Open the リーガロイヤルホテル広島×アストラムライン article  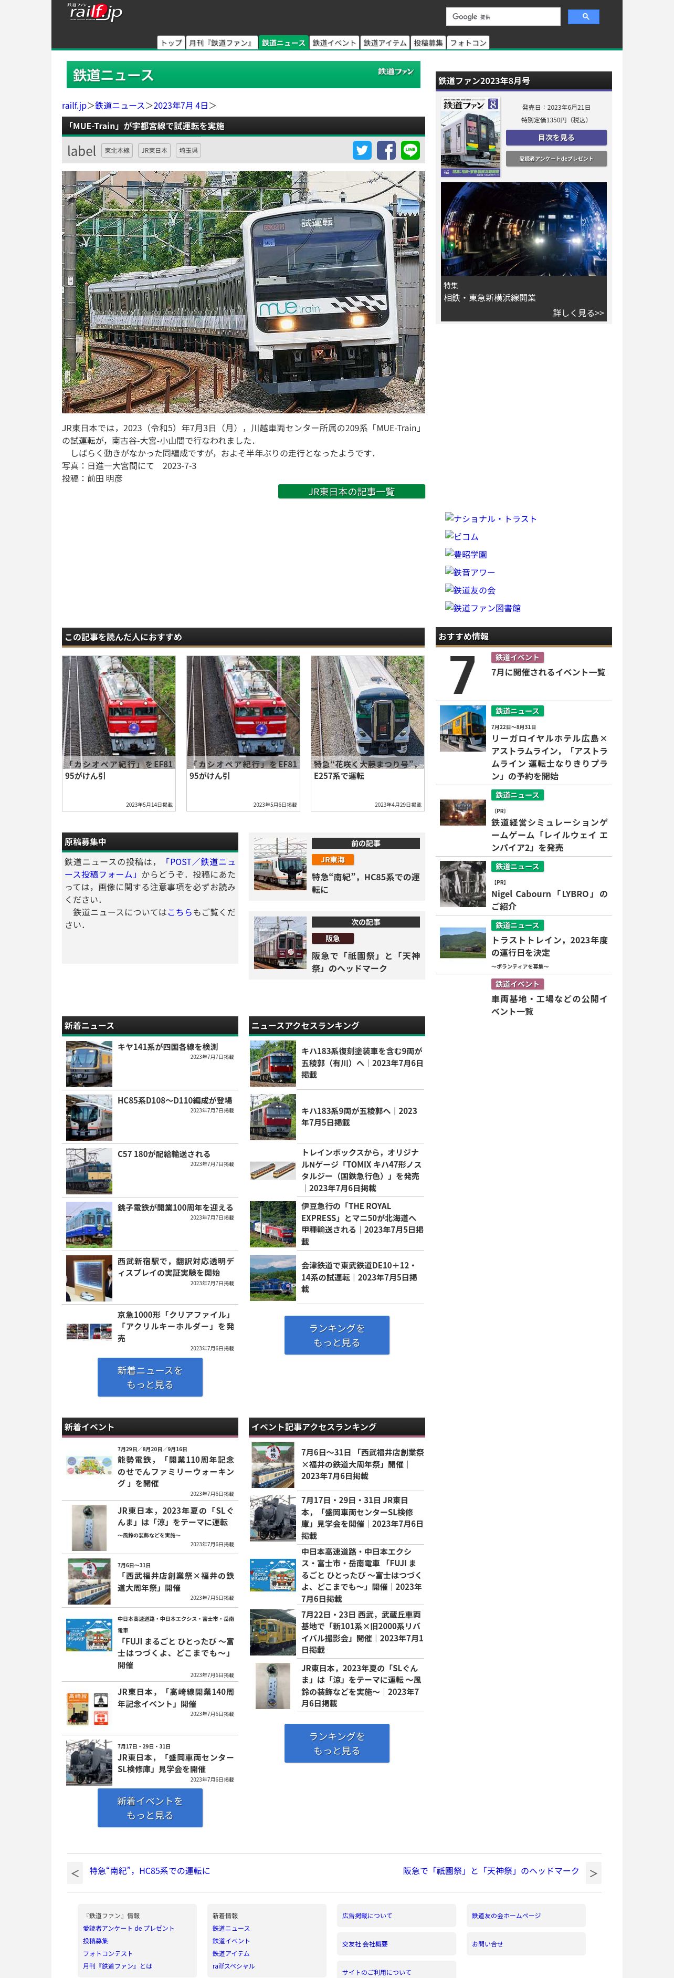point(550,757)
